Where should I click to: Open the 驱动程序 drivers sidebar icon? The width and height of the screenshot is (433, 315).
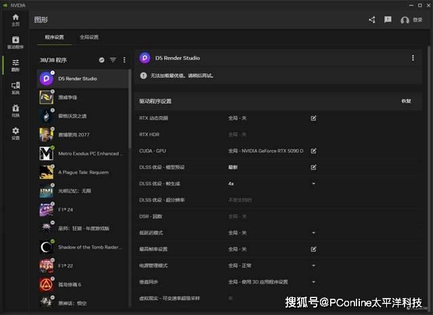[x=15, y=43]
